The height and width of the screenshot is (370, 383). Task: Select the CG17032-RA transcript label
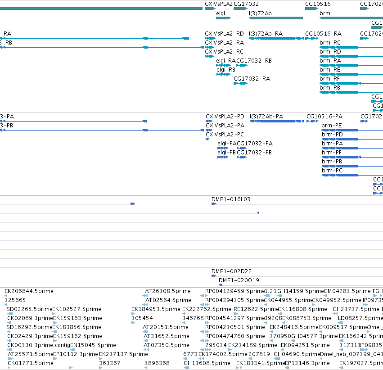252,79
